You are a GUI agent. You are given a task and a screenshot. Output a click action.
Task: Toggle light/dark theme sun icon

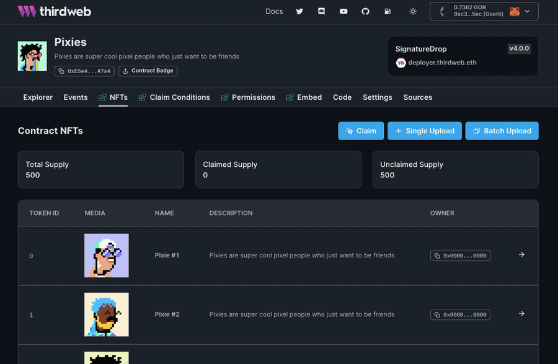413,11
